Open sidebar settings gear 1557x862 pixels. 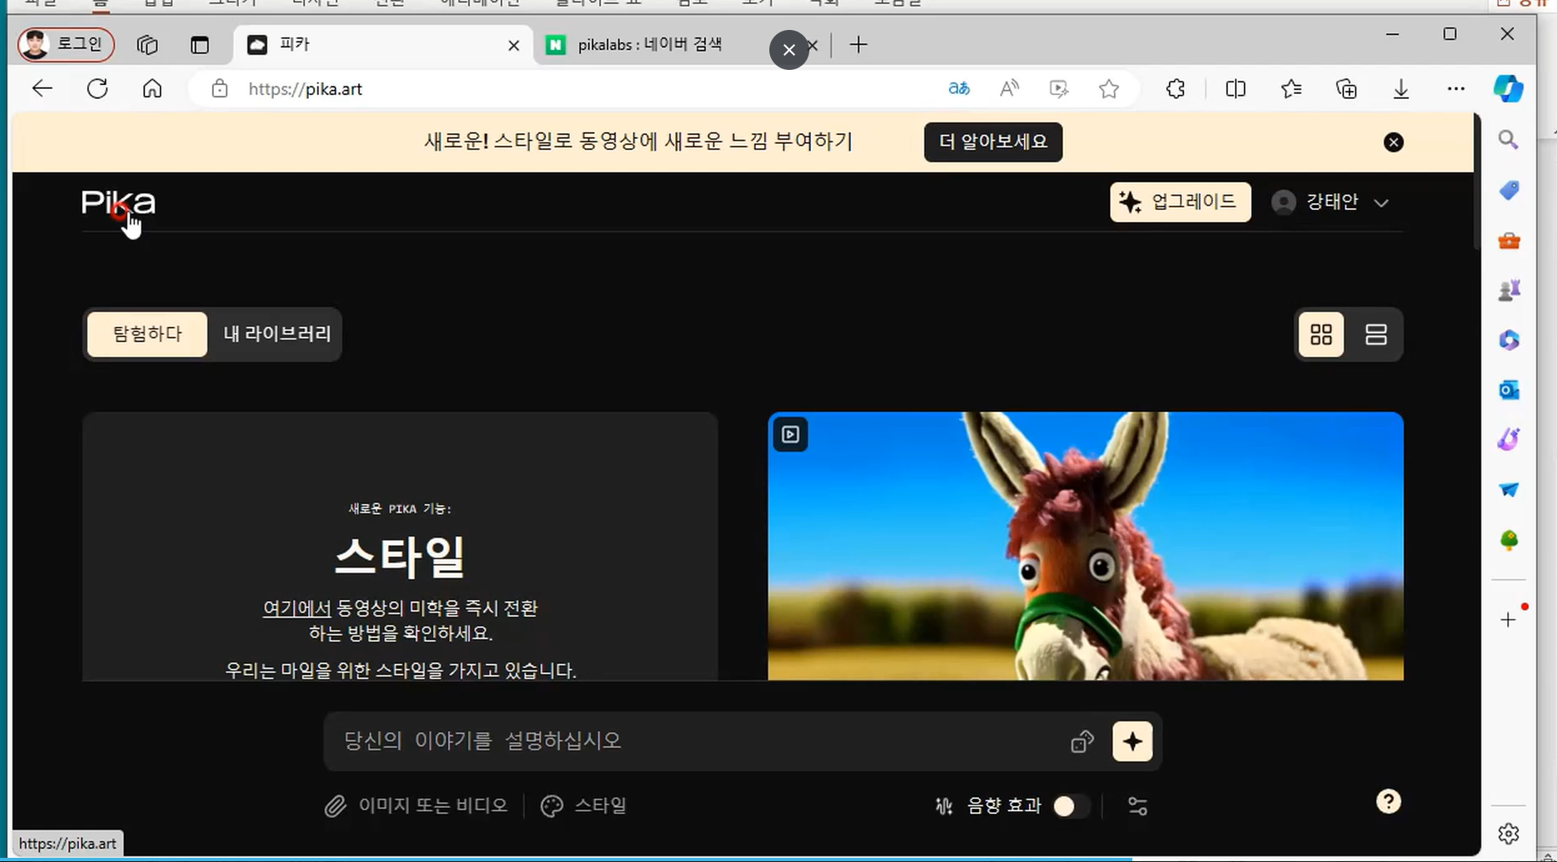[x=1509, y=833]
